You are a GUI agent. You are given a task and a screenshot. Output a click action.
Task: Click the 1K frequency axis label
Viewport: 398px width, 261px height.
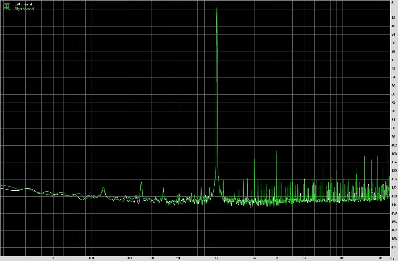tap(216, 258)
